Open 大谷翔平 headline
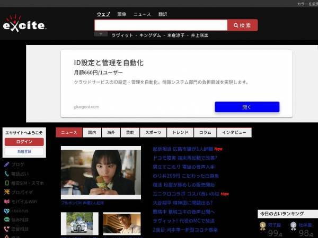This screenshot has width=318, height=238. click(x=183, y=203)
